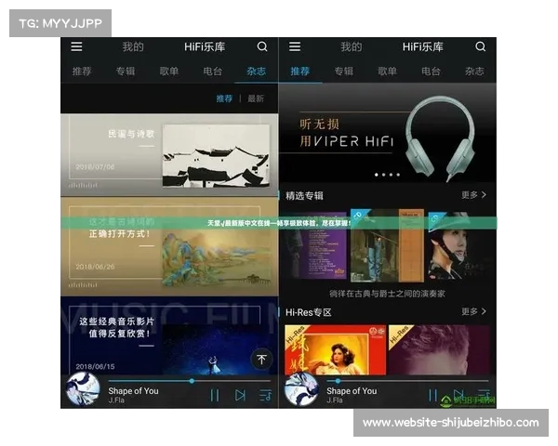
Task: Open purple featured album cover
Action: pos(315,245)
